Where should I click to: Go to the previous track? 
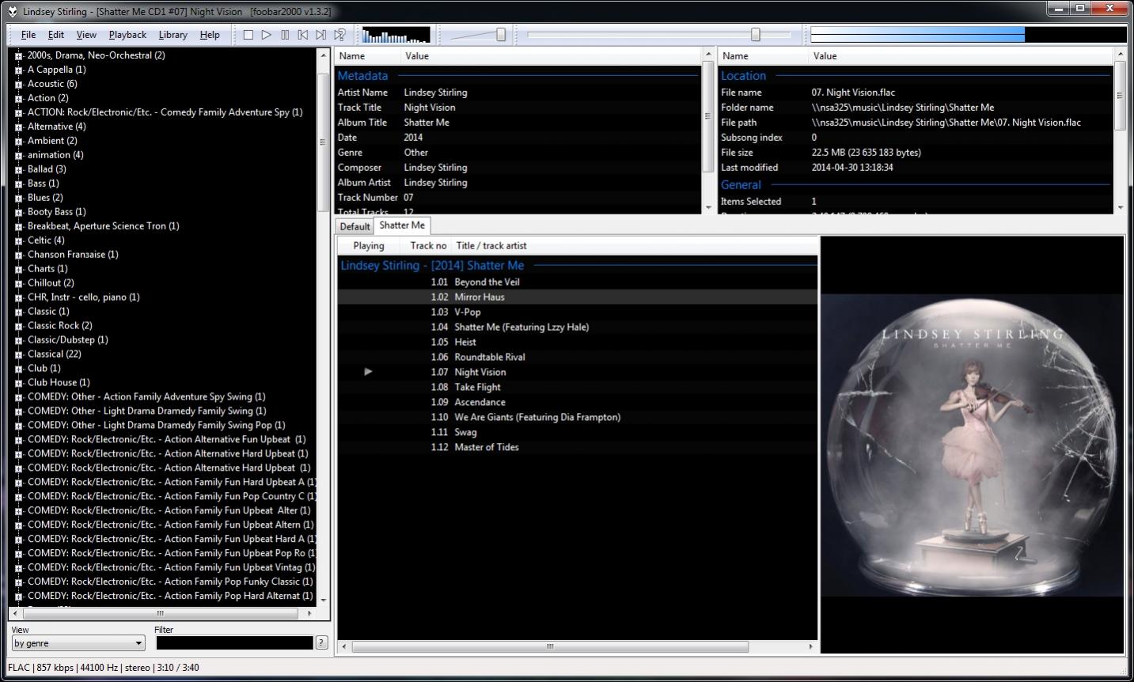point(303,35)
